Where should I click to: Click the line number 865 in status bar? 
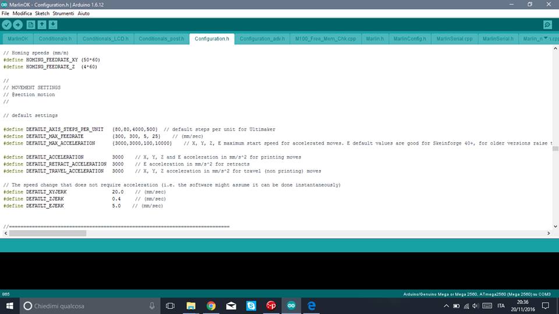[x=6, y=294]
